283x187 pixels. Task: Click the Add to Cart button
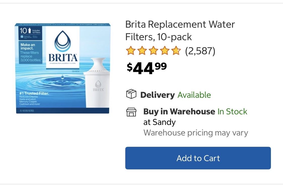(198, 158)
